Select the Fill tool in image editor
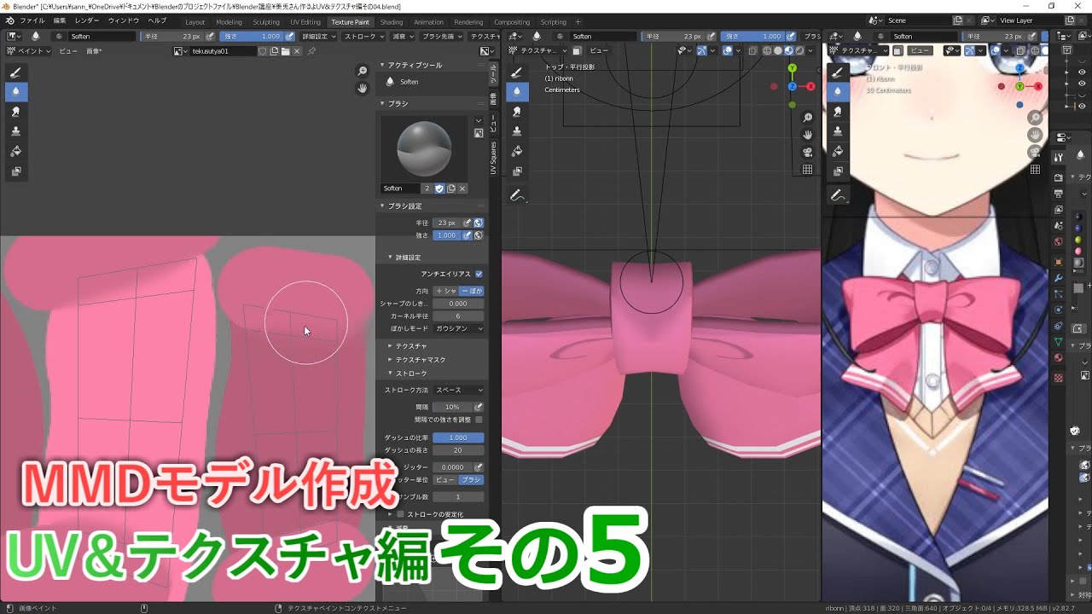Image resolution: width=1092 pixels, height=614 pixels. pos(15,151)
